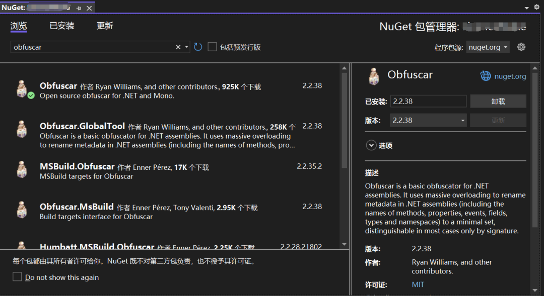Select the MSBuild.Obfuscar package icon
The image size is (544, 296).
pyautogui.click(x=22, y=169)
